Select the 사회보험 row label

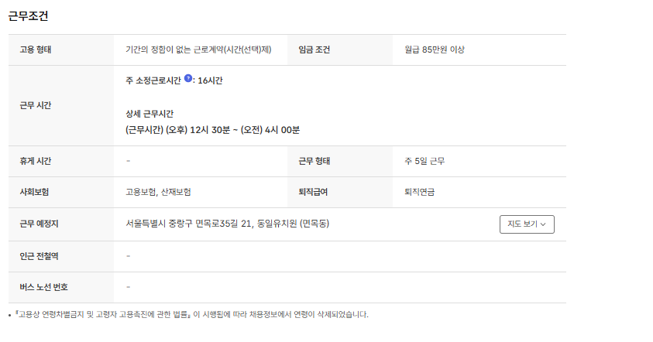click(34, 192)
